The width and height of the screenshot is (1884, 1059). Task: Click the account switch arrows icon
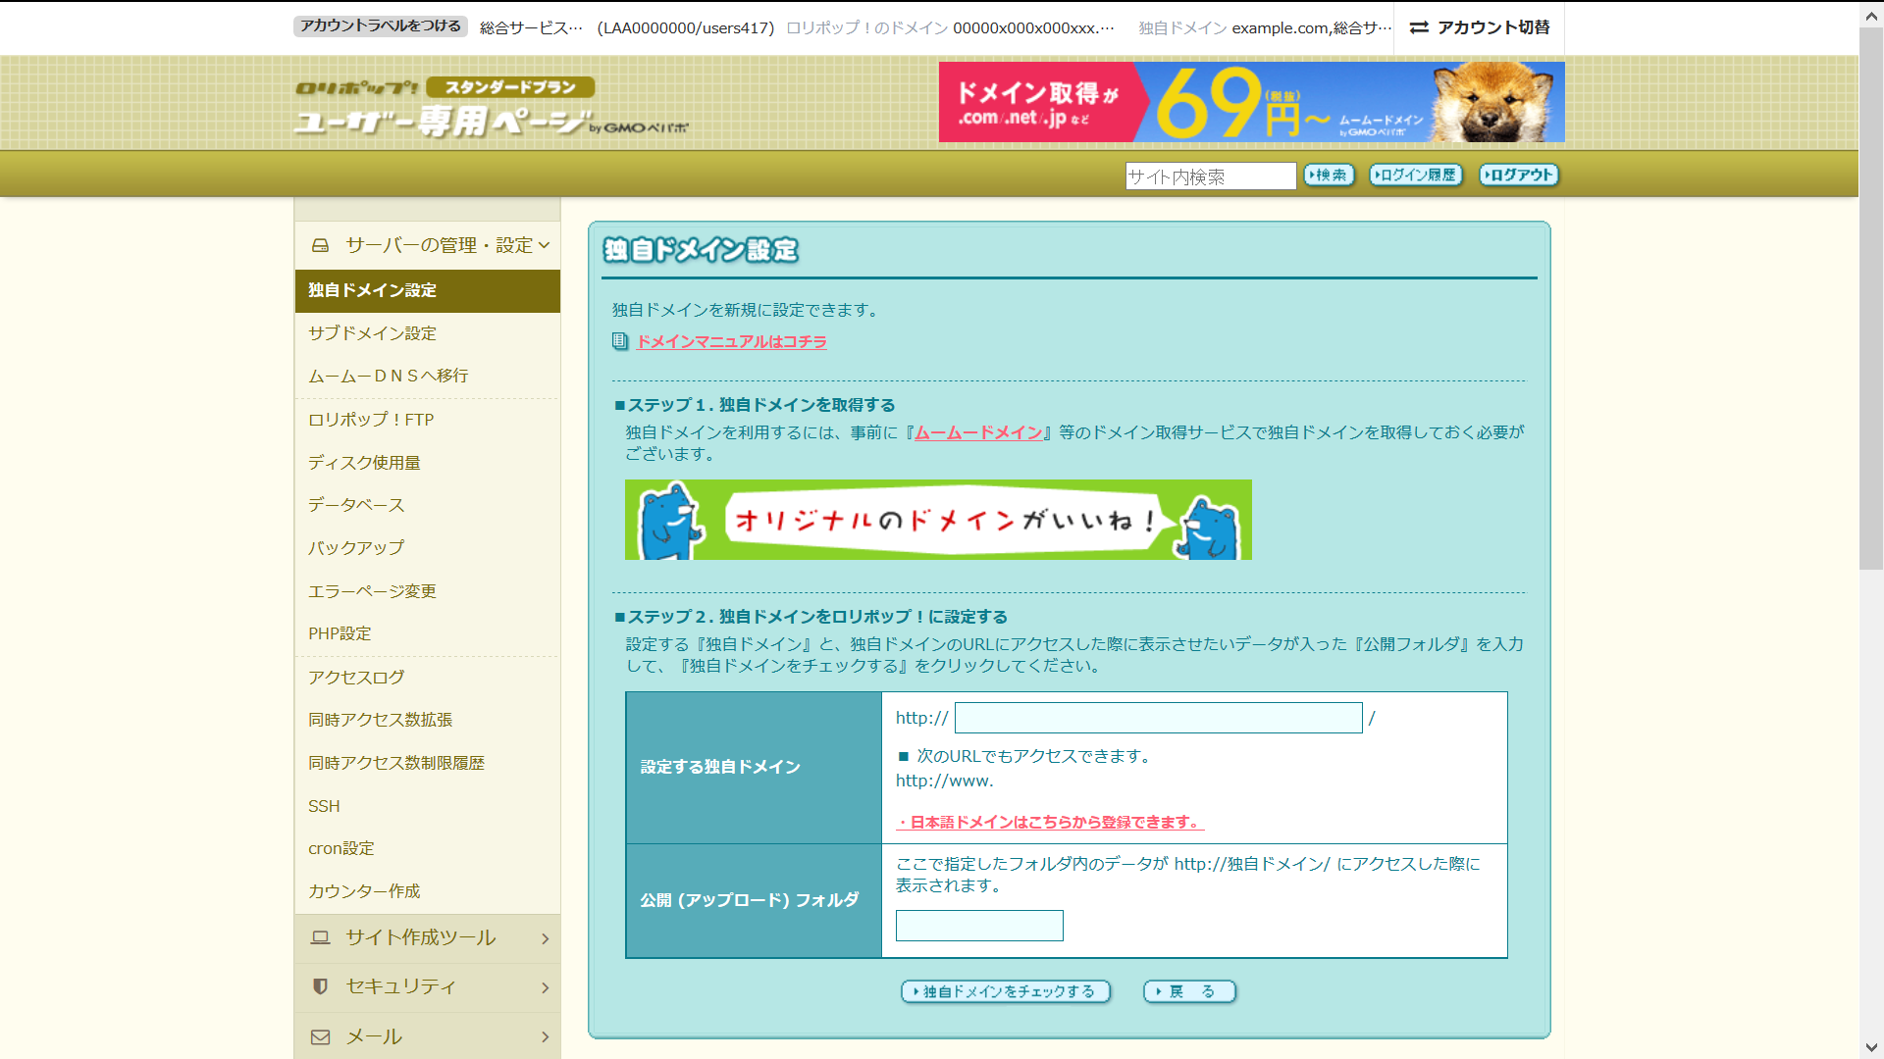click(x=1419, y=27)
